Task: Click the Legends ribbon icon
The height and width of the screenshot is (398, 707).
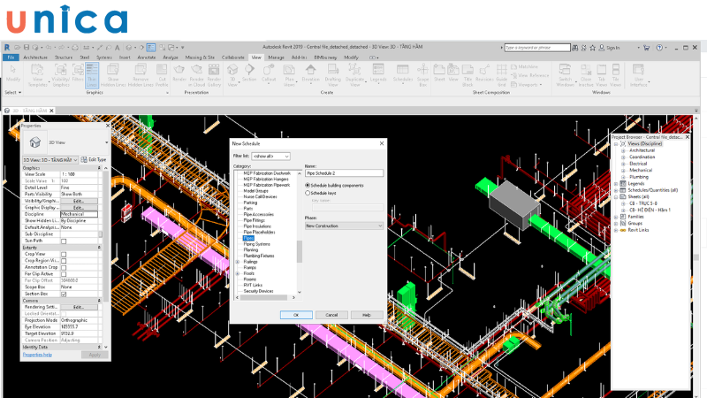Action: pos(378,74)
